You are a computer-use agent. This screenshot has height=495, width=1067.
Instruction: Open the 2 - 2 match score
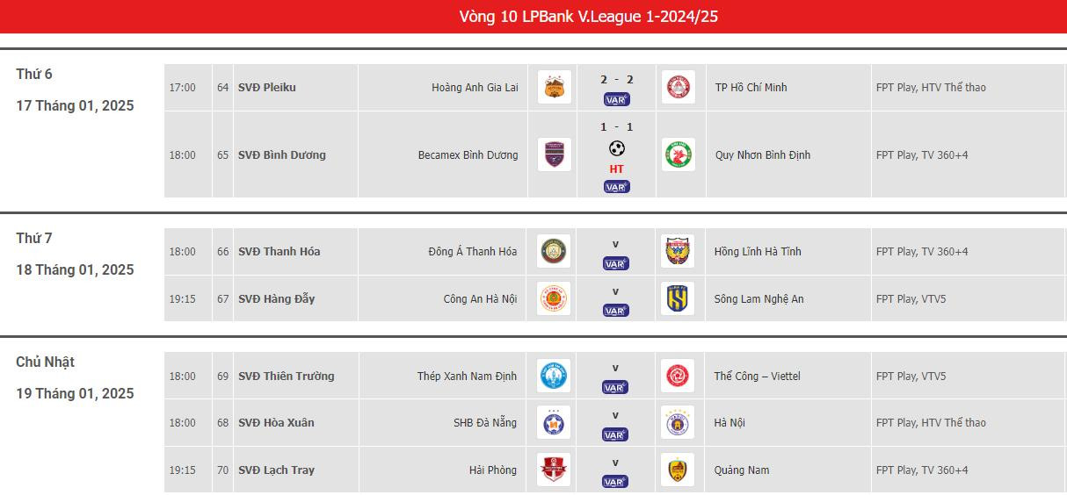[x=616, y=80]
